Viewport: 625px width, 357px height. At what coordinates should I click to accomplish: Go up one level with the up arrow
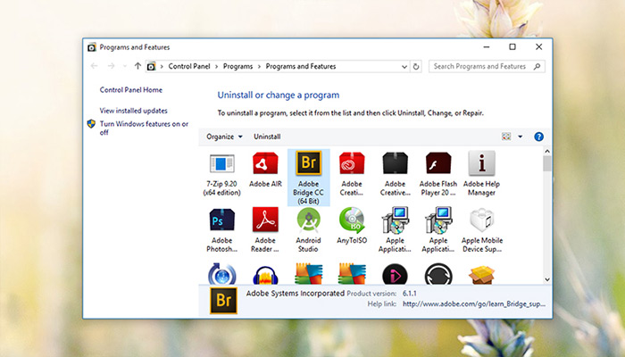(x=137, y=66)
